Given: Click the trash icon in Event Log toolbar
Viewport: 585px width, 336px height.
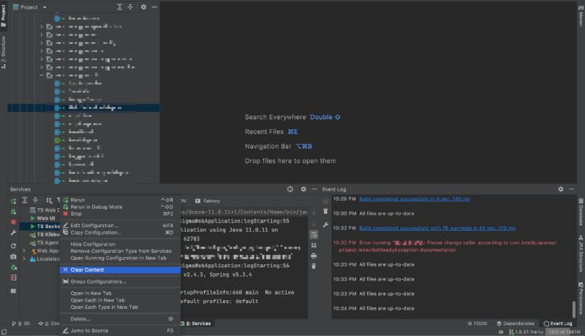Looking at the screenshot, I should click(325, 212).
